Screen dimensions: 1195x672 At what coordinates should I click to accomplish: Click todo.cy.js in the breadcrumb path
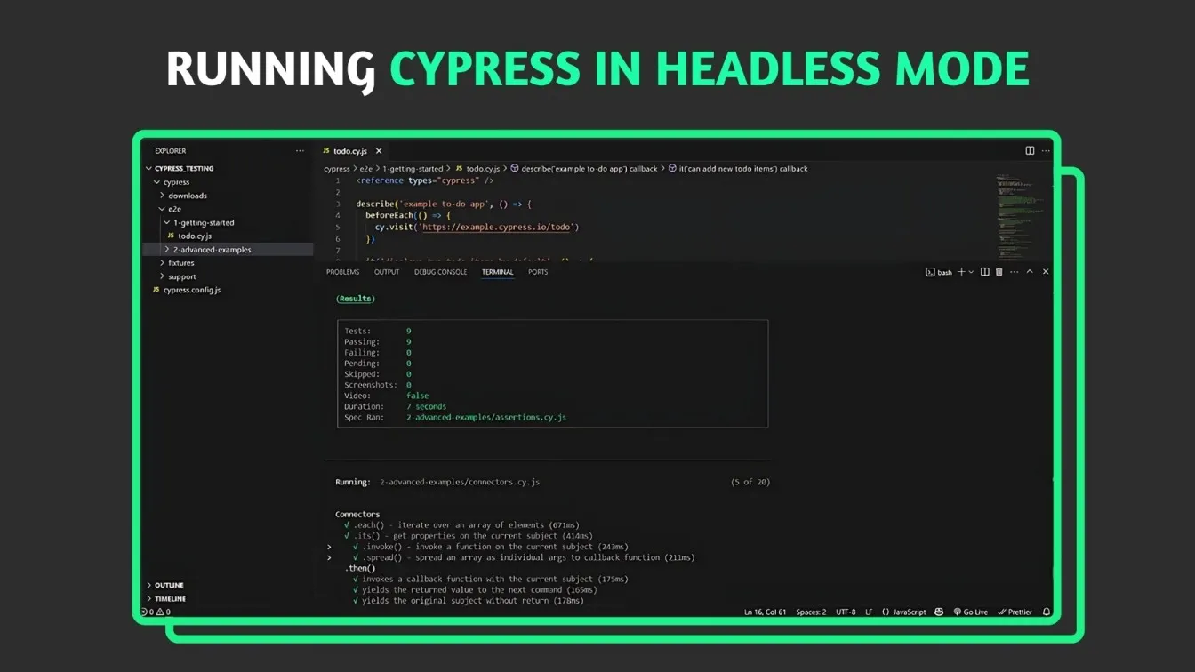pos(477,168)
